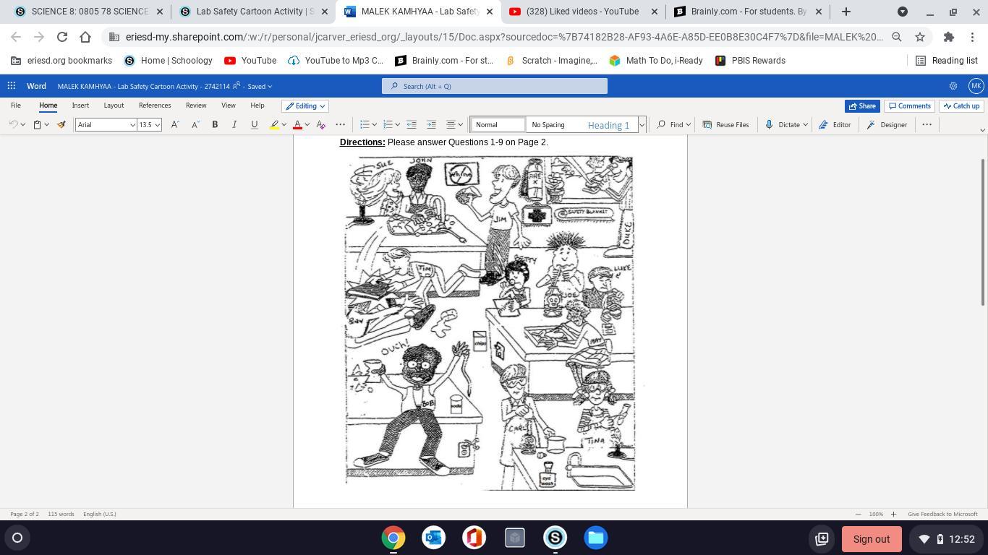
Task: Apply the Heading 1 style
Action: tap(608, 125)
